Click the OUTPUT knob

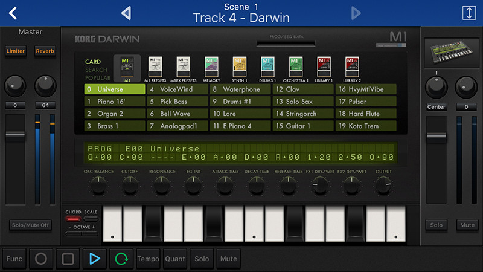point(383,186)
